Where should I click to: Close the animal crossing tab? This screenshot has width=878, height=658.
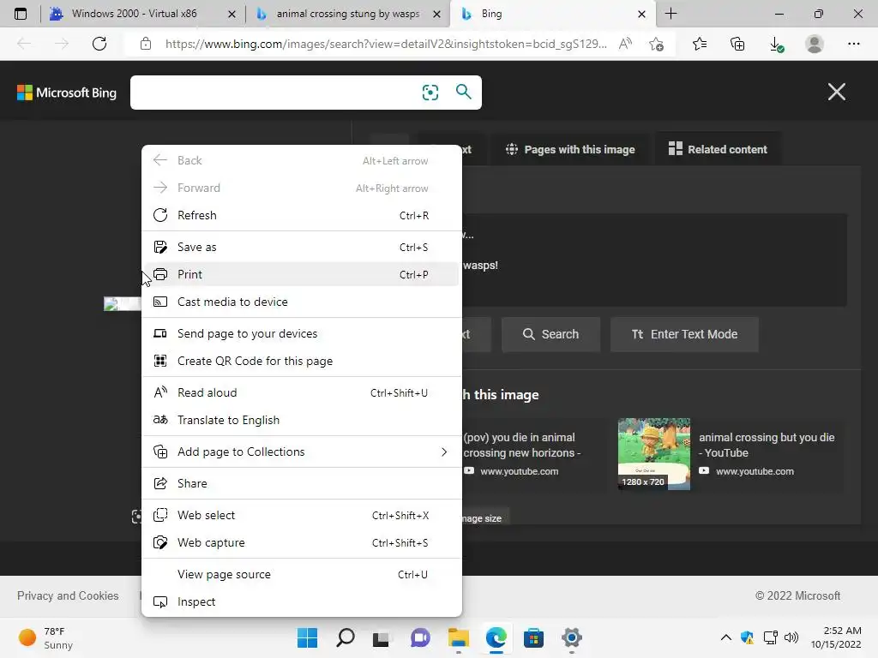436,14
